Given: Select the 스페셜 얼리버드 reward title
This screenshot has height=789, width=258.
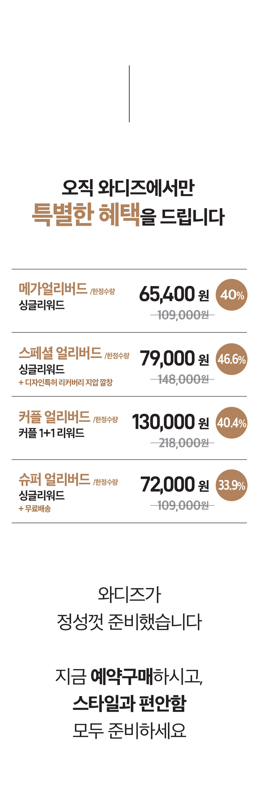Looking at the screenshot, I should point(60,353).
